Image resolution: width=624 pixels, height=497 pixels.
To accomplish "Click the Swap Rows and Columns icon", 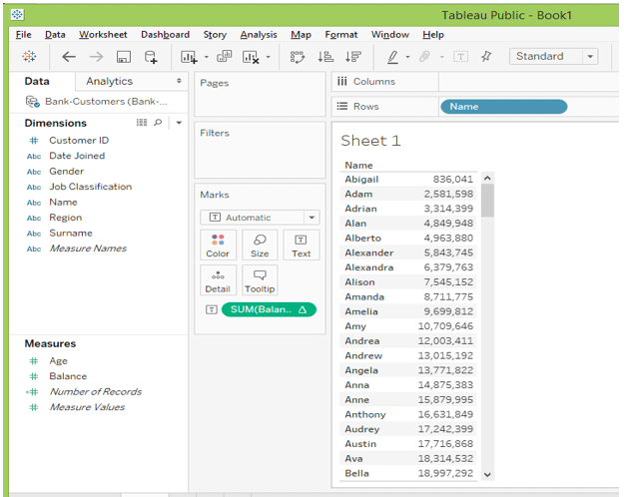I will point(297,57).
